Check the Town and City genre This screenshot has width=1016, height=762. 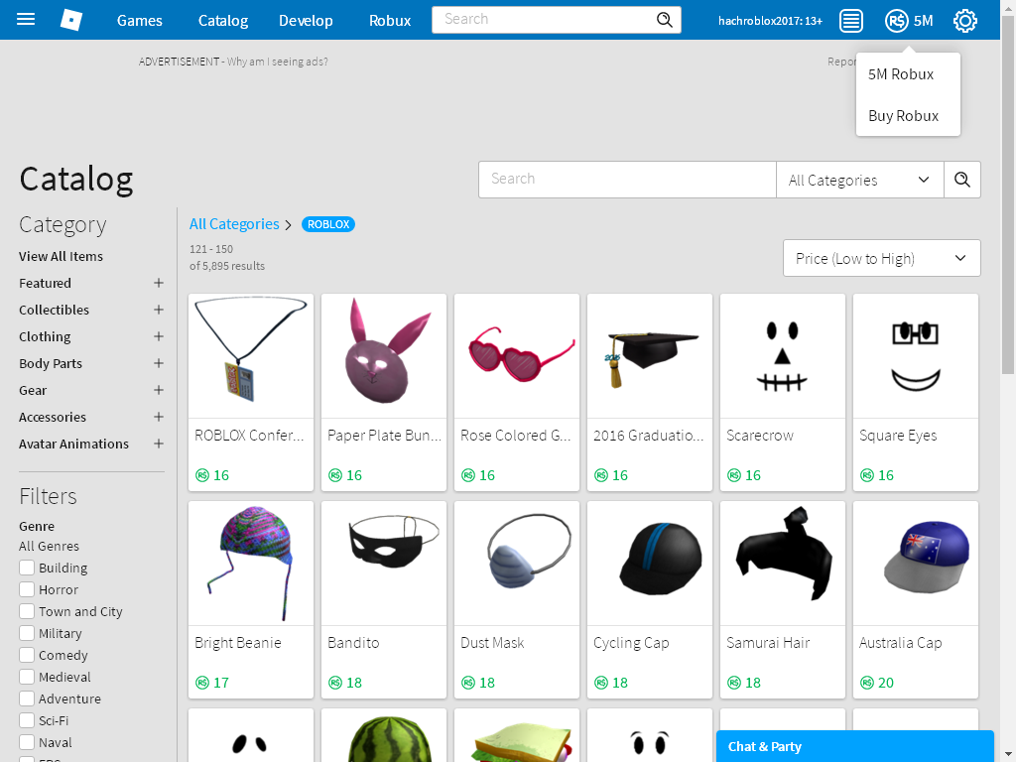[x=27, y=611]
